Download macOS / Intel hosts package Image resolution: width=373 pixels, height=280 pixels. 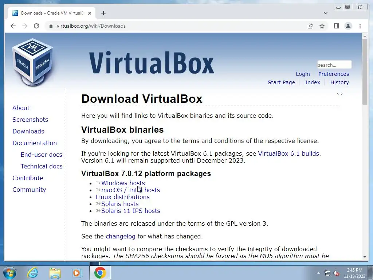tap(131, 190)
